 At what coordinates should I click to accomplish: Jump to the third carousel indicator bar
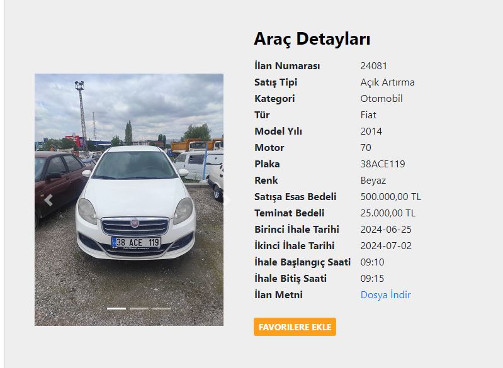[161, 308]
